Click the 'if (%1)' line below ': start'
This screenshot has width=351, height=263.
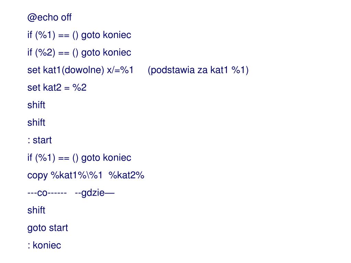tap(79, 158)
